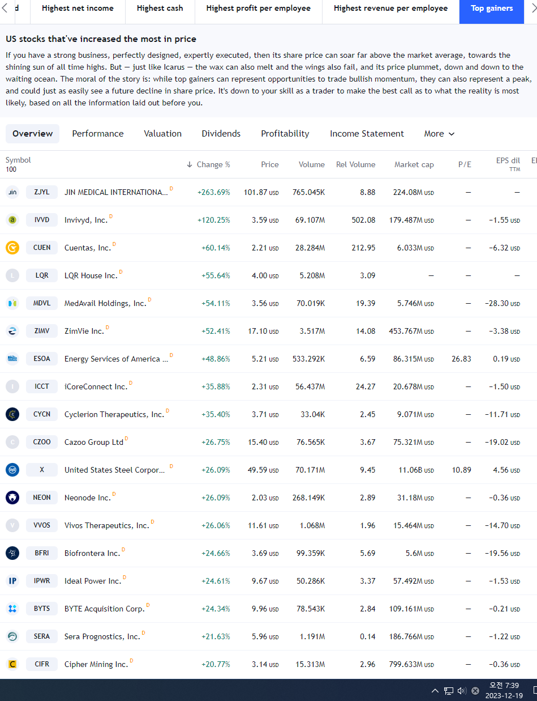Click the Cazoo Group placeholder logo

[12, 442]
